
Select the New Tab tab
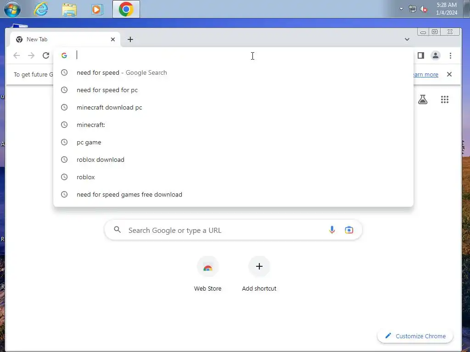coord(65,39)
